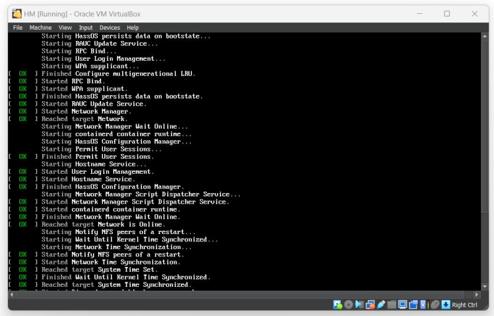
Task: Click the mouse integration indicator icon
Action: pos(435,305)
